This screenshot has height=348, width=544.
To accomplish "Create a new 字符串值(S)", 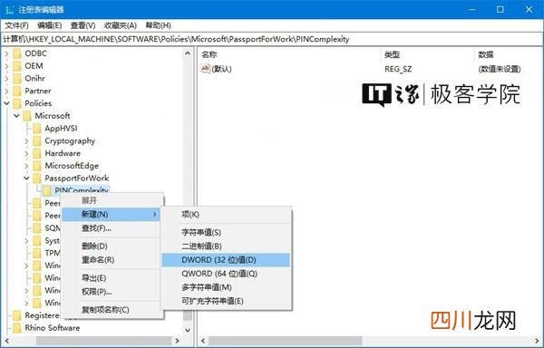I will point(226,232).
